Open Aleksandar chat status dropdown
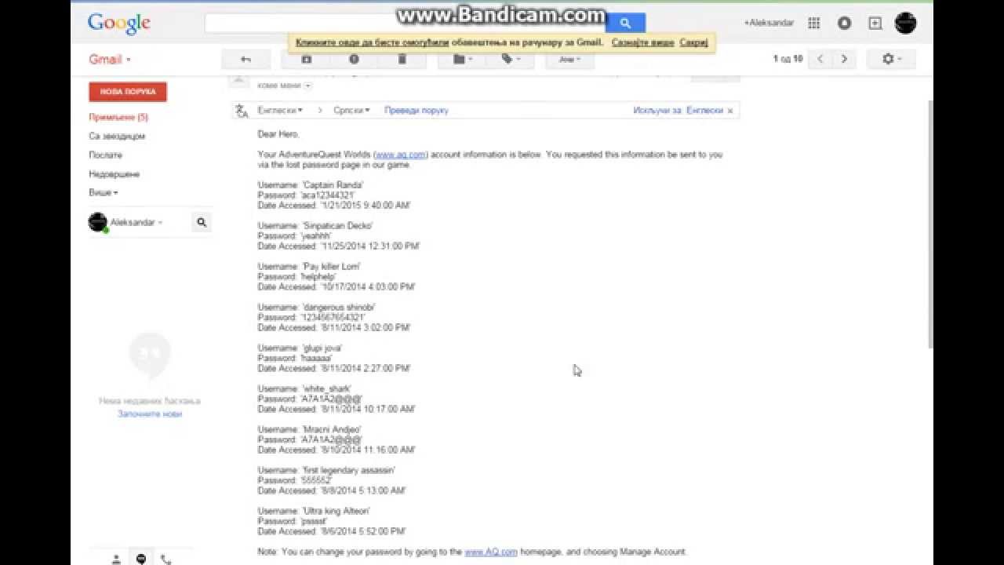 click(x=136, y=223)
